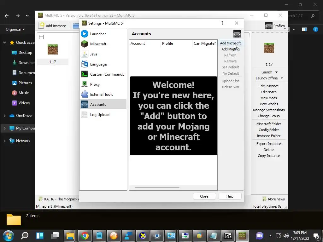Click the Explorer help icon
Image resolution: width=323 pixels, height=242 pixels.
315,29
